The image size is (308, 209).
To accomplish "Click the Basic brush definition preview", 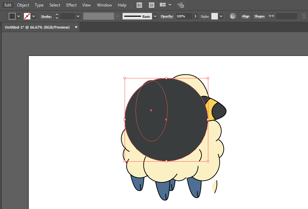I will click(x=137, y=16).
